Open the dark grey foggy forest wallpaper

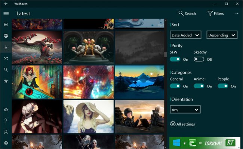(140, 47)
